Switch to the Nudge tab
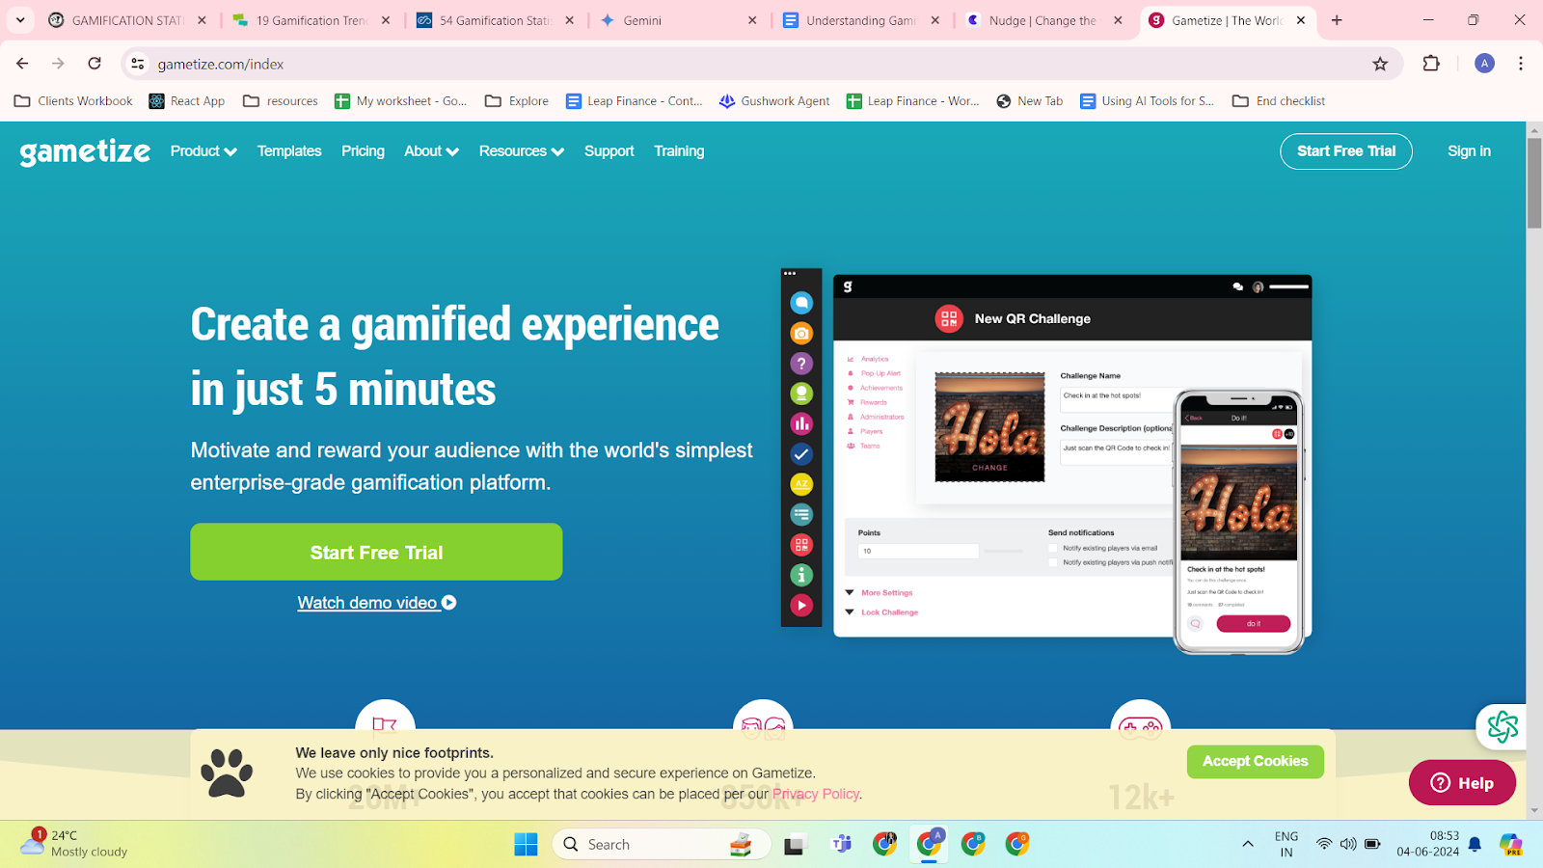Image resolution: width=1543 pixels, height=868 pixels. [x=1042, y=20]
